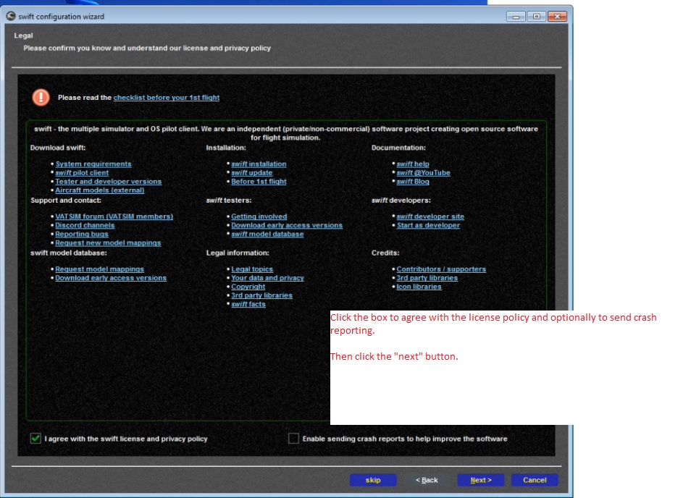Follow the swift pilot client link

pos(82,172)
